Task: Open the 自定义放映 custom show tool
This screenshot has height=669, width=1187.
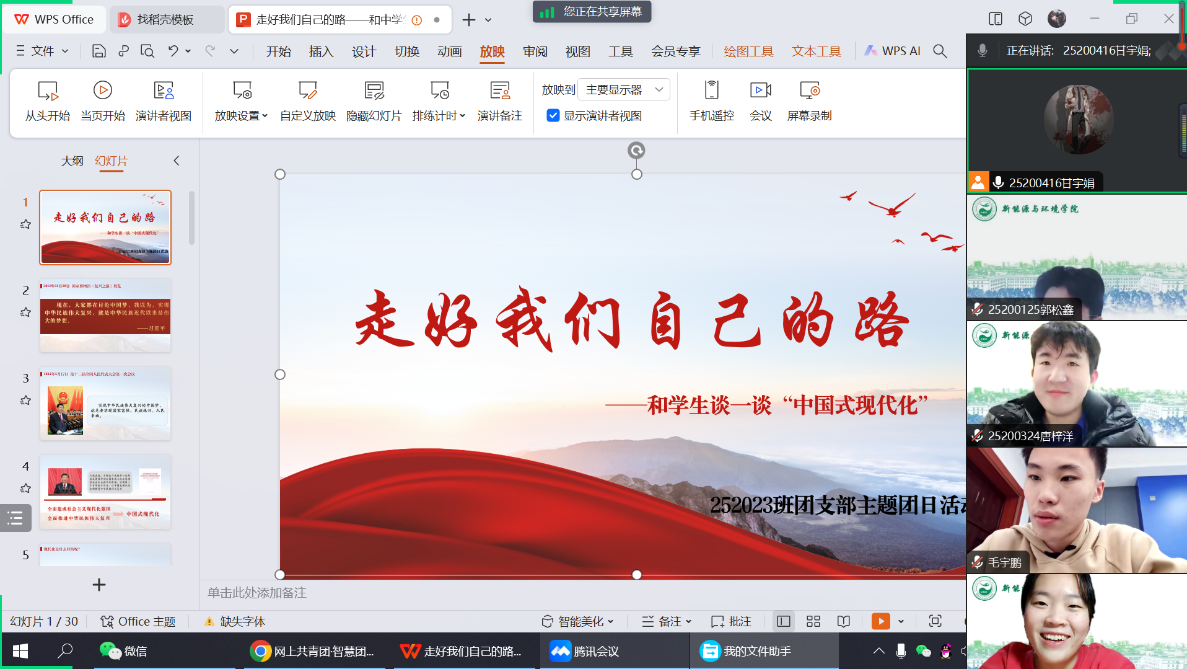Action: 308,92
